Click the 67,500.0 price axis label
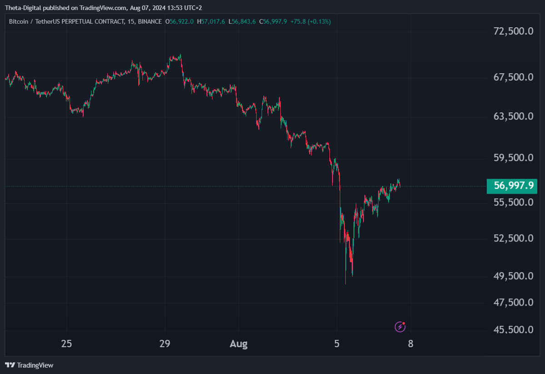This screenshot has width=545, height=374. pos(513,77)
